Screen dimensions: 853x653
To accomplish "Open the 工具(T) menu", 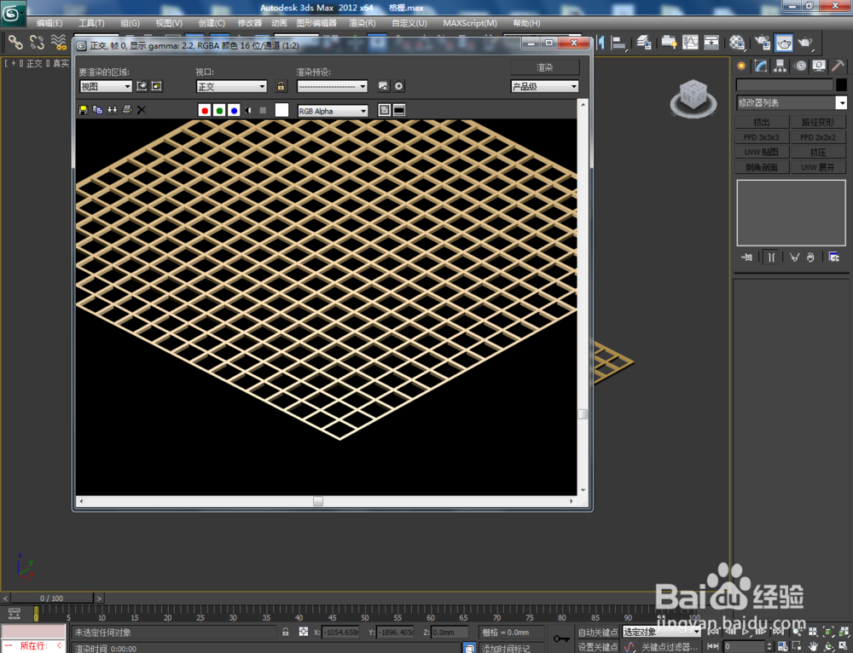I will pos(91,23).
